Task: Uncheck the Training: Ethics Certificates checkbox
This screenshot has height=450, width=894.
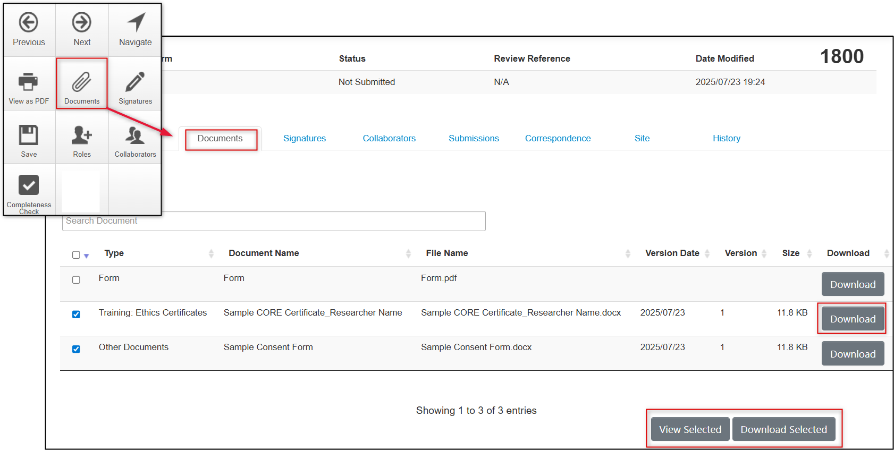Action: pyautogui.click(x=76, y=315)
